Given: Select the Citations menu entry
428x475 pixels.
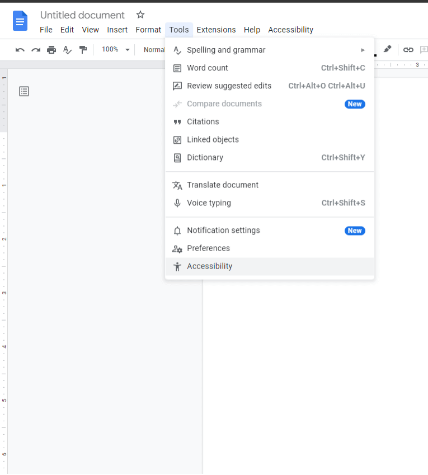Looking at the screenshot, I should (270, 121).
